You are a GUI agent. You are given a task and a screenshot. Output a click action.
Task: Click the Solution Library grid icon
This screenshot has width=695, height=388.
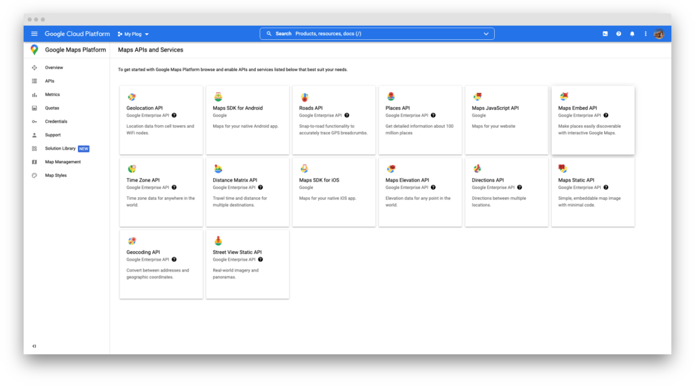(x=34, y=149)
